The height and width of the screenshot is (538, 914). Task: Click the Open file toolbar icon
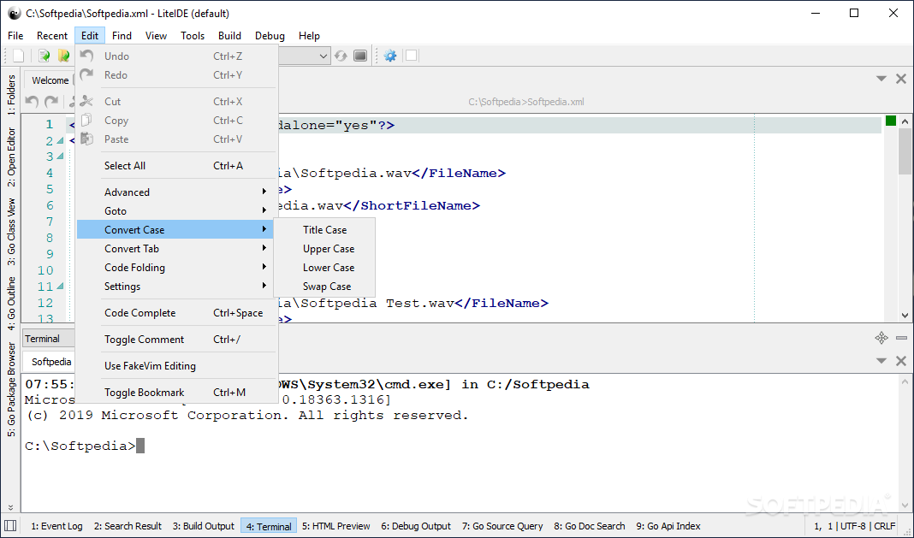tap(44, 56)
